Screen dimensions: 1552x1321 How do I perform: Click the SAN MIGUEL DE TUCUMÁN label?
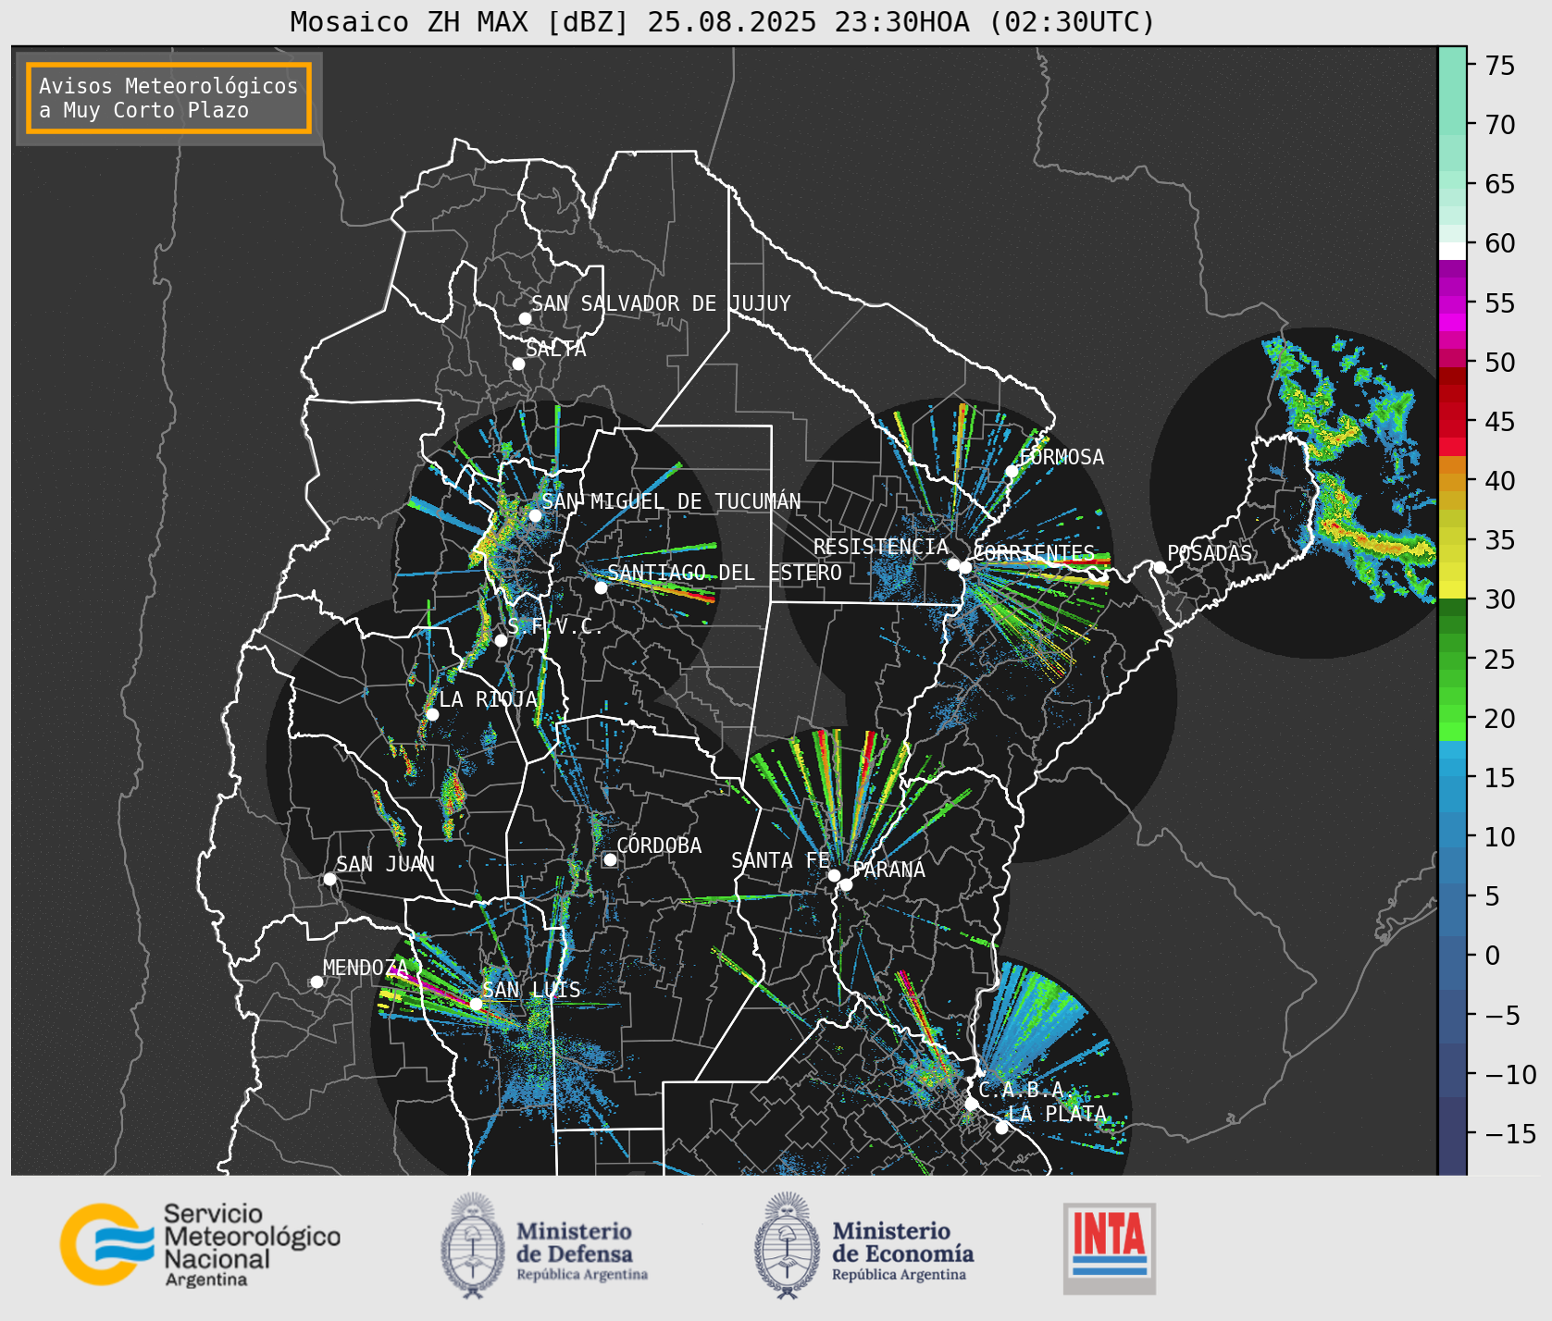pyautogui.click(x=671, y=501)
